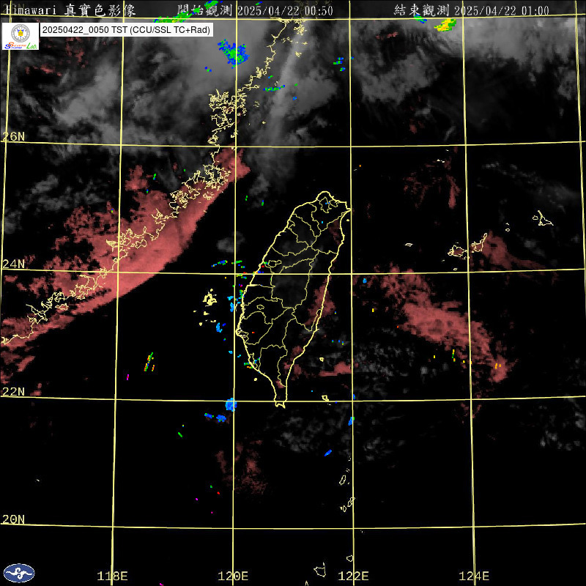Click the Central Weather Administration emblem at the bottom
Viewport: 586px width, 586px height.
click(19, 573)
